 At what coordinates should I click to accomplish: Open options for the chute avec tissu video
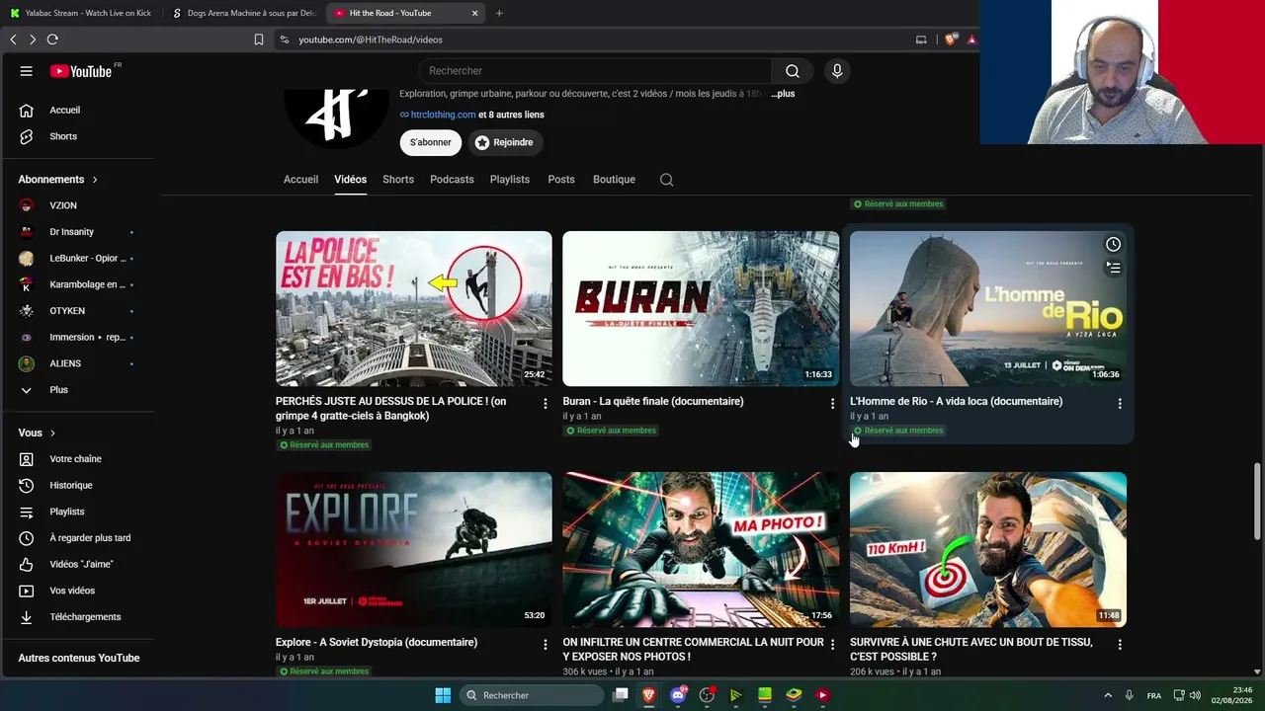(x=1120, y=645)
